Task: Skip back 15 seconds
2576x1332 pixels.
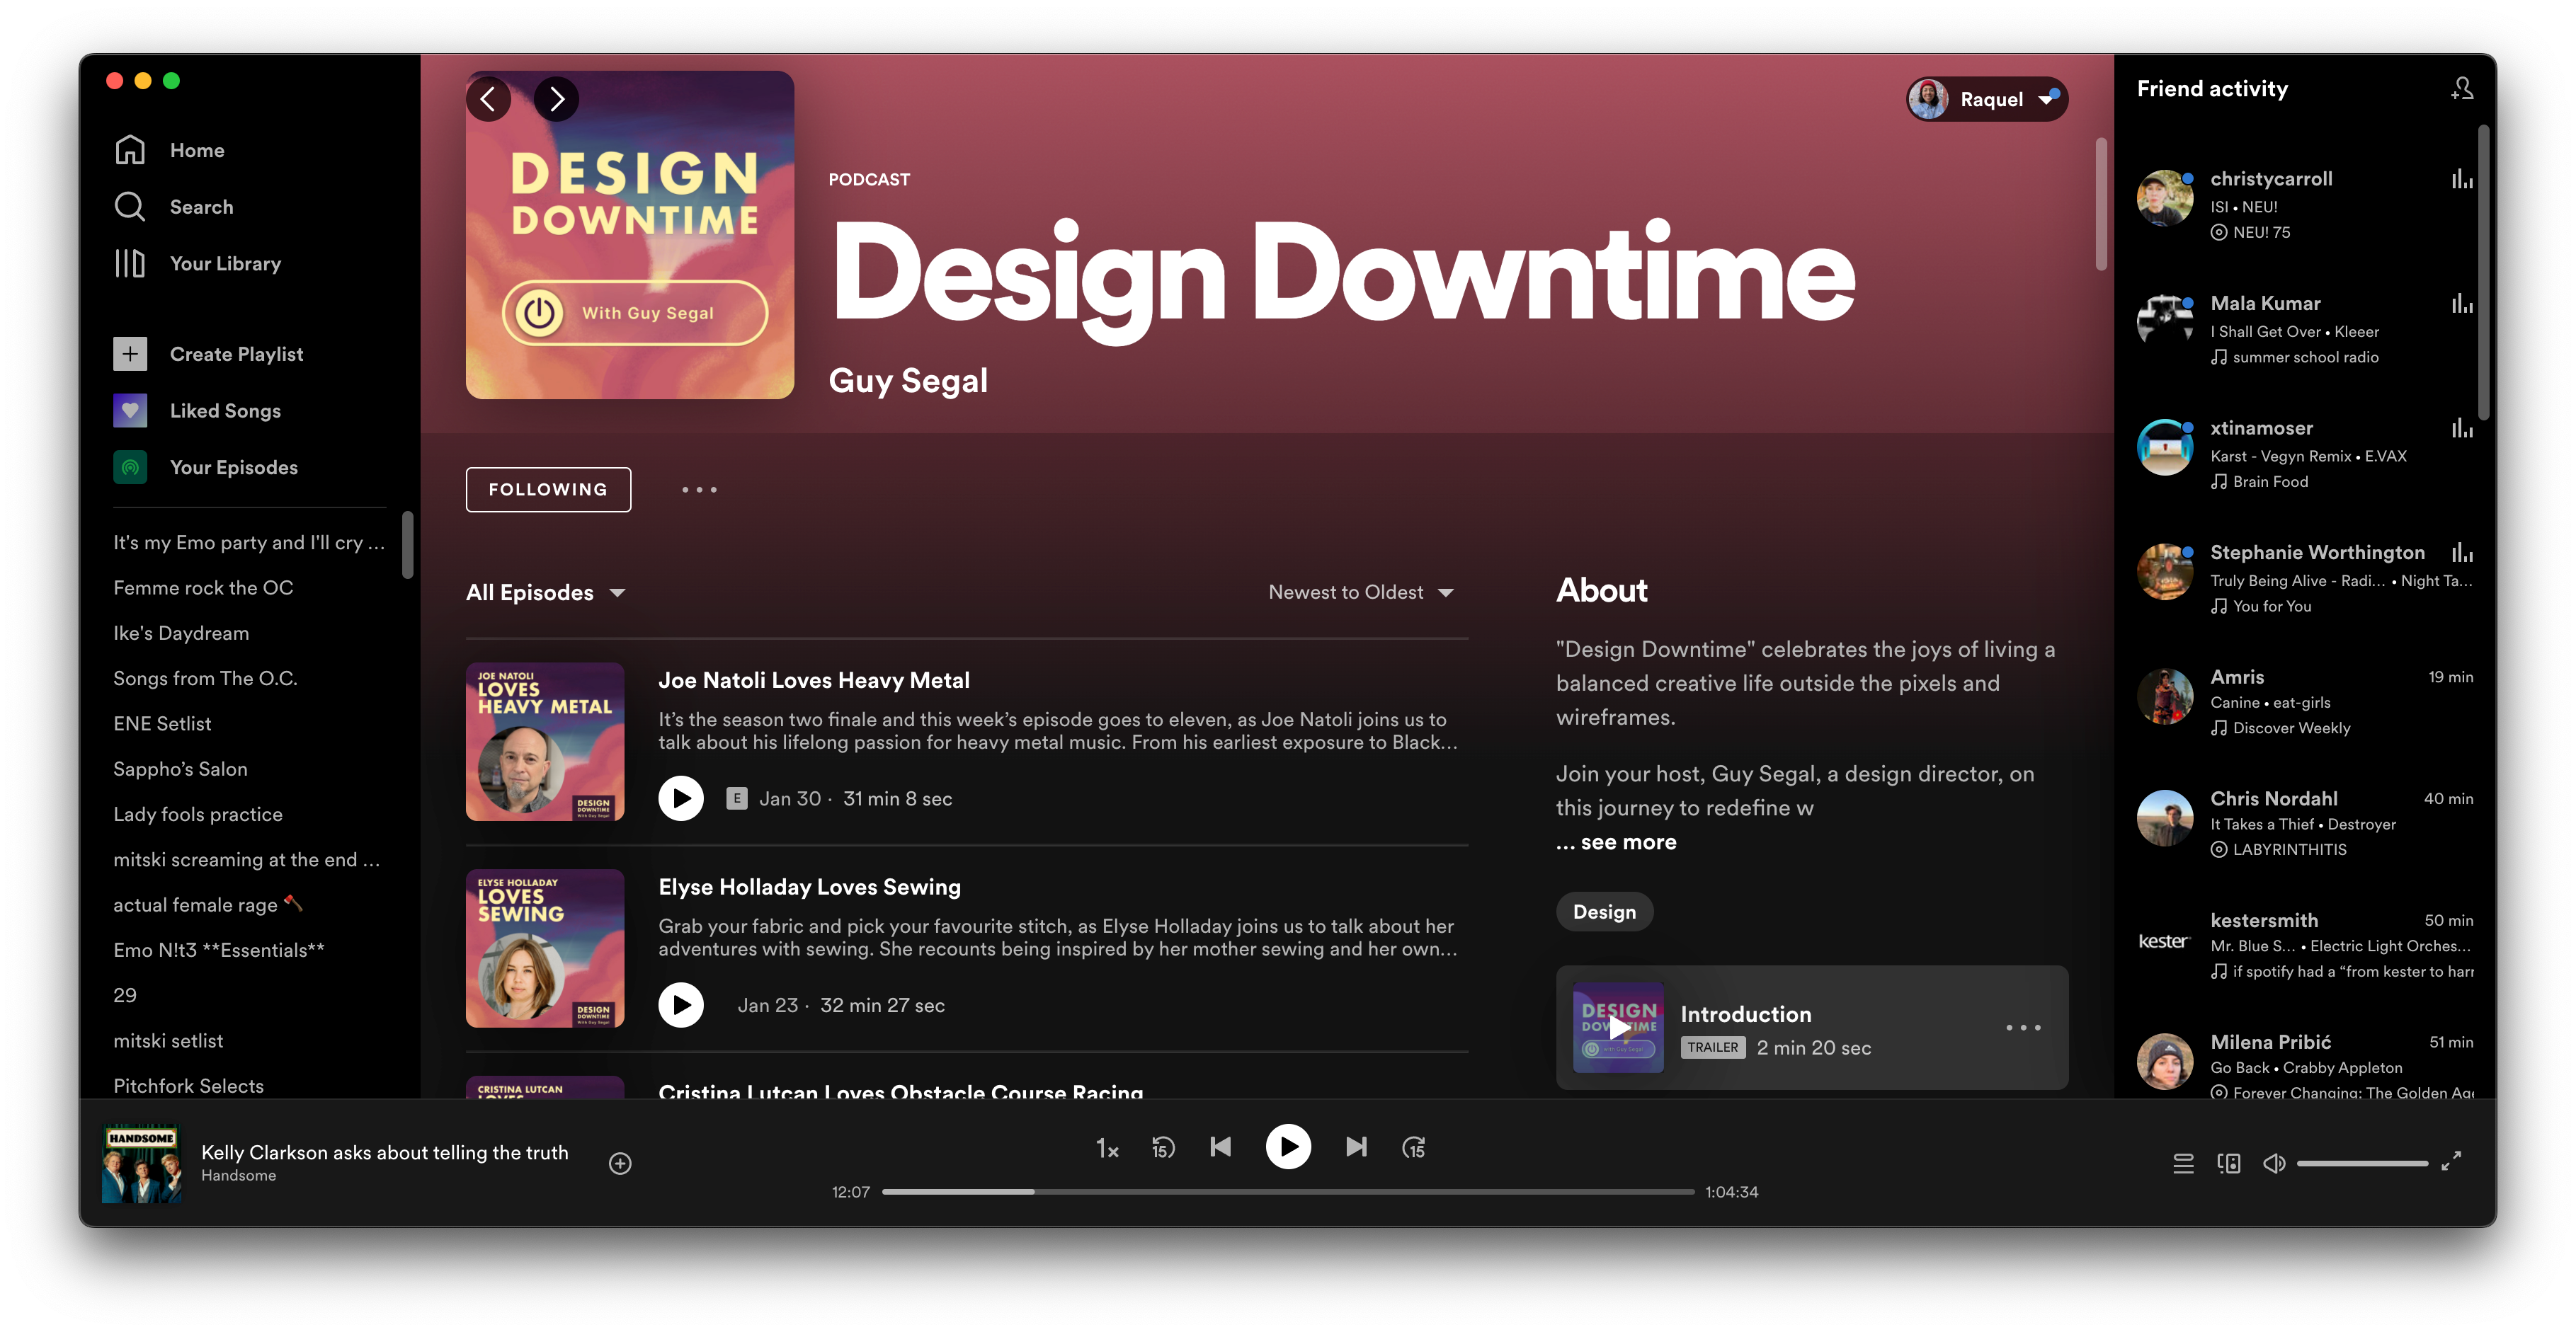Action: [x=1163, y=1147]
